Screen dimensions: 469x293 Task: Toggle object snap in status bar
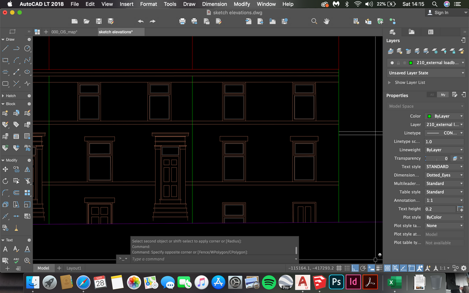pos(412,268)
